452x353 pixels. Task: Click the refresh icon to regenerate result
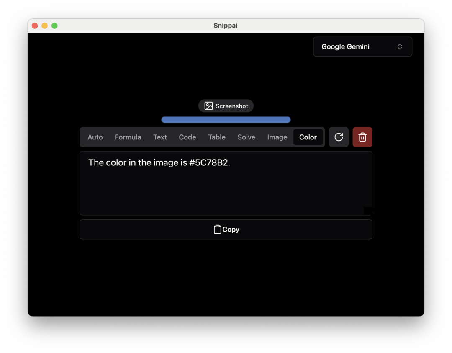pyautogui.click(x=339, y=137)
